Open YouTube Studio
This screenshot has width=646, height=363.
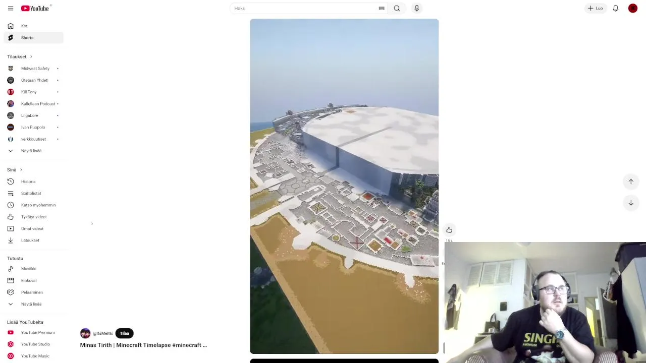pyautogui.click(x=34, y=344)
